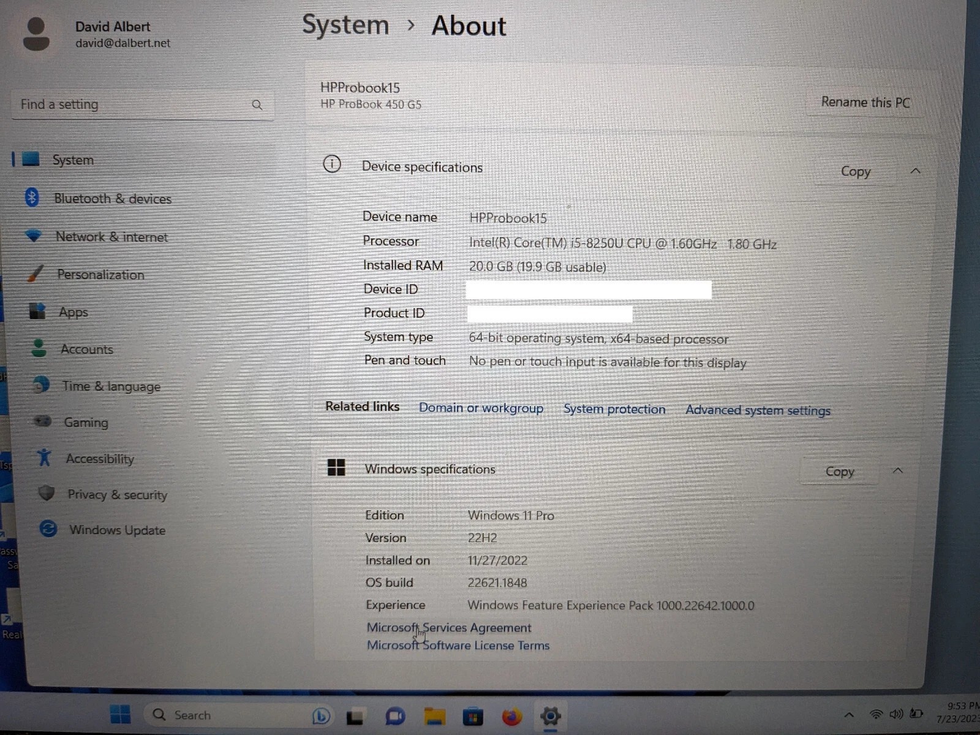
Task: Open Firefox from the taskbar
Action: tap(511, 716)
